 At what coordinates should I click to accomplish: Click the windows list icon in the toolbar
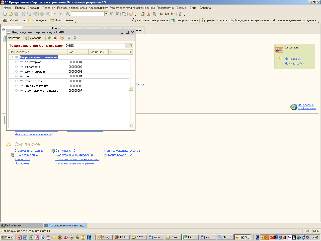click(124, 14)
